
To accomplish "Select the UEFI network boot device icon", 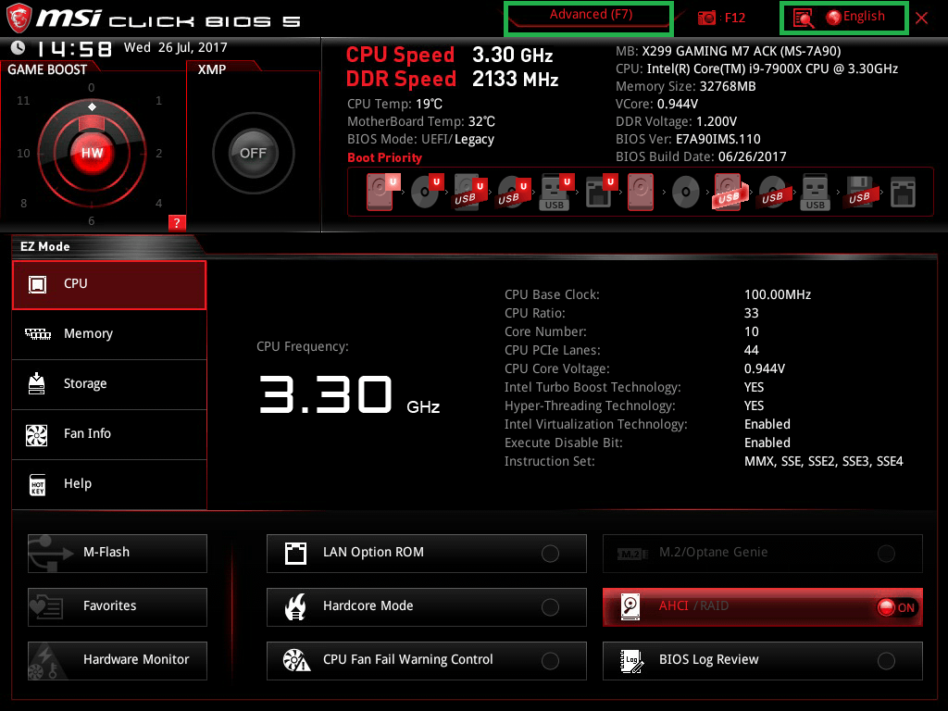I will pyautogui.click(x=600, y=193).
